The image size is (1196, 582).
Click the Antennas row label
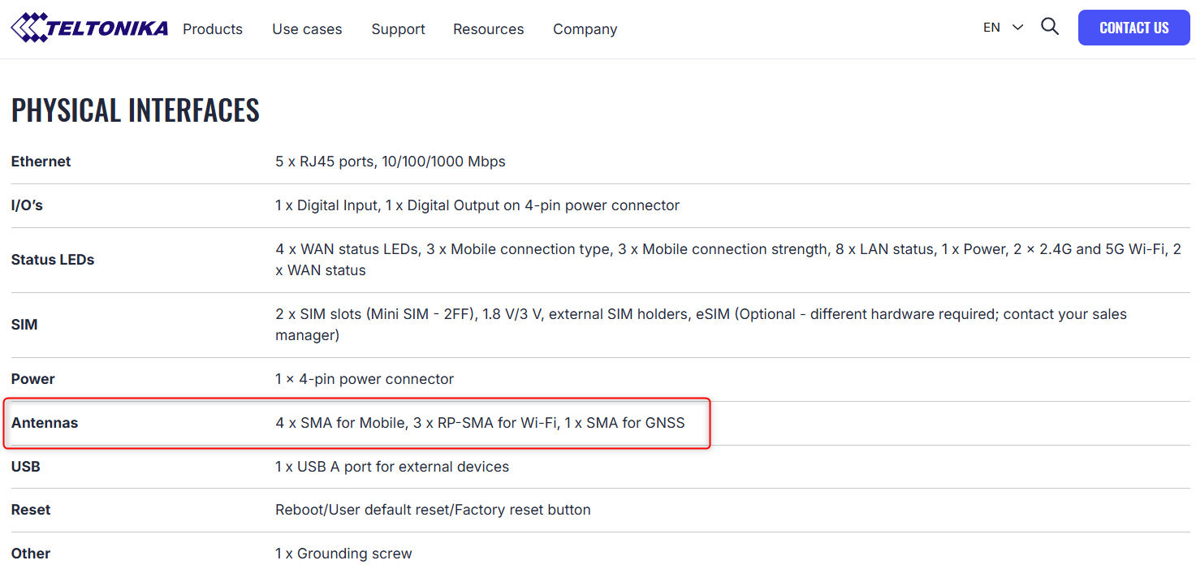[45, 423]
